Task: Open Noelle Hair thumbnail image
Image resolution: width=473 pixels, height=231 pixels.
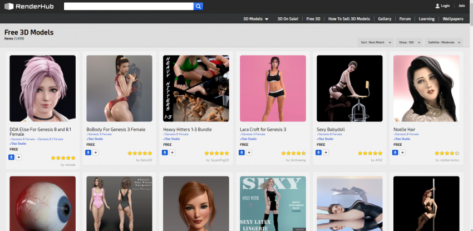Action: coord(426,89)
